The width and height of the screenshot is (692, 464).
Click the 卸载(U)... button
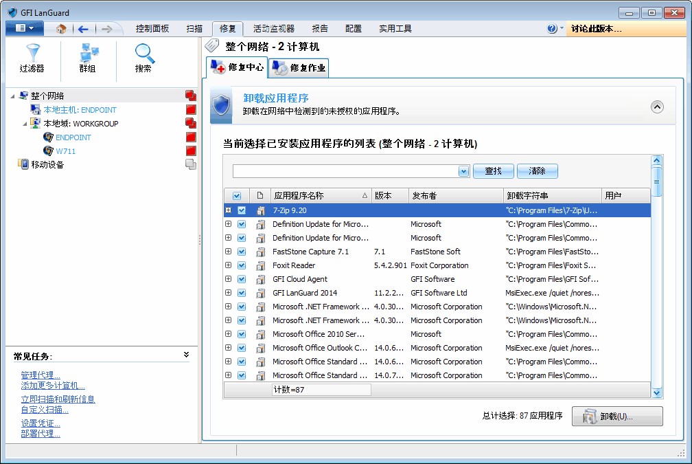[617, 417]
